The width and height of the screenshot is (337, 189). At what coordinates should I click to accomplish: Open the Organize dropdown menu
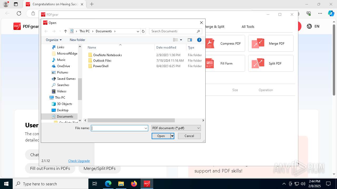click(54, 40)
